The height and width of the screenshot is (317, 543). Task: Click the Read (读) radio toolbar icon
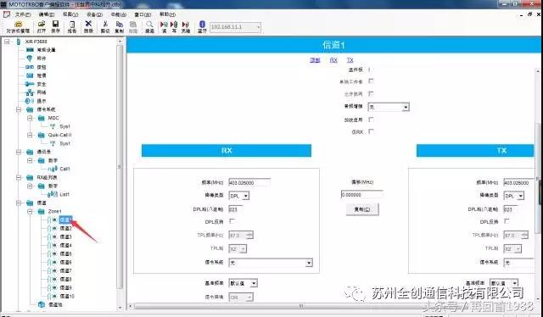(x=164, y=25)
